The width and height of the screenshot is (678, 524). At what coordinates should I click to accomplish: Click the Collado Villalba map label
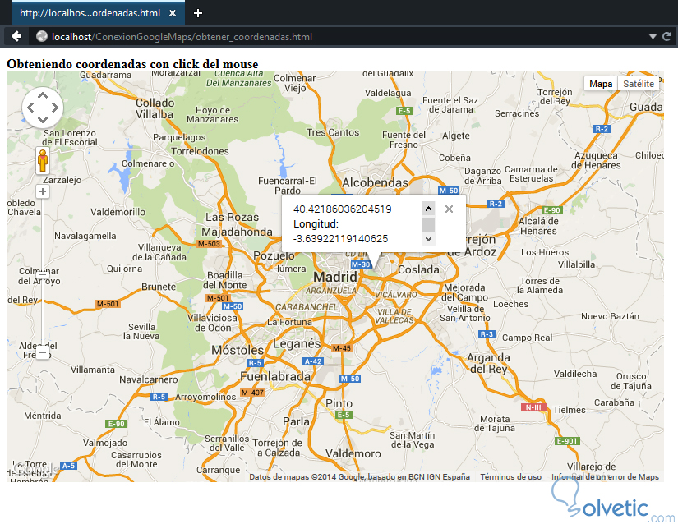[x=155, y=108]
